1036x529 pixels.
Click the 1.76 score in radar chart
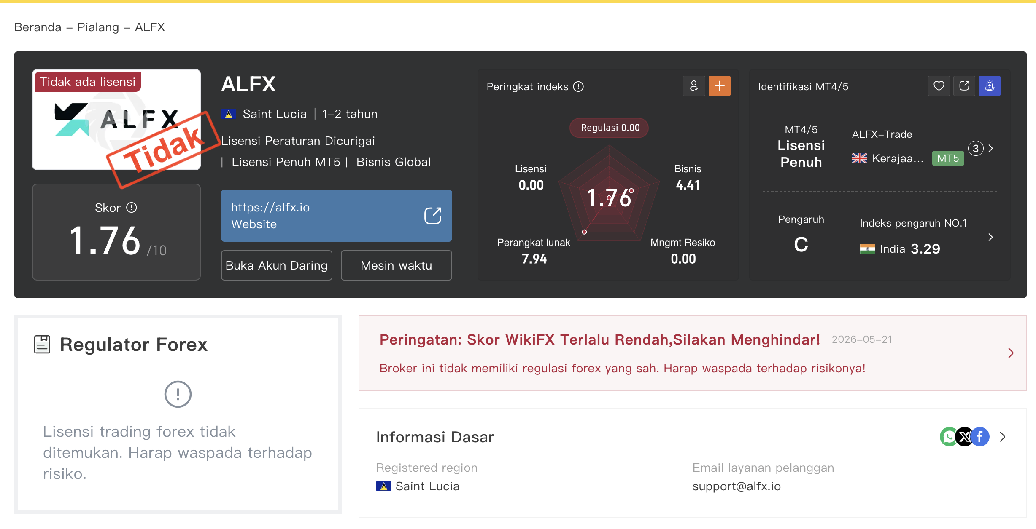(x=610, y=198)
